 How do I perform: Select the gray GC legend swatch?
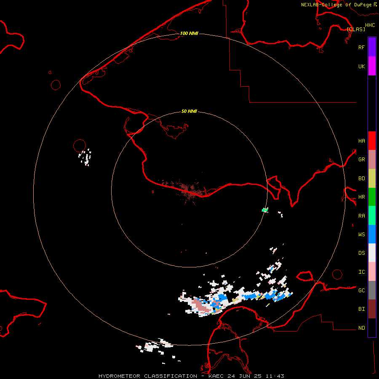[372, 290]
